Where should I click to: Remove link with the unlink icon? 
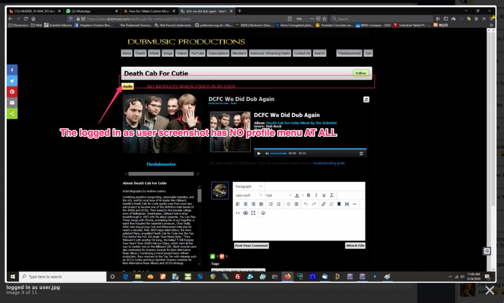coord(332,204)
